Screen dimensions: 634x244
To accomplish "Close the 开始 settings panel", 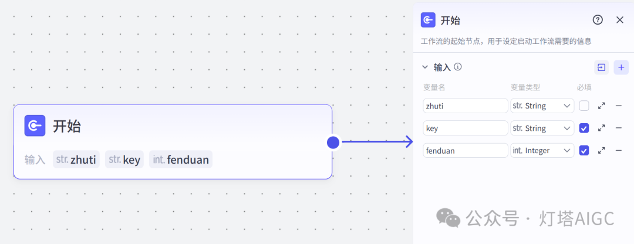I will point(619,20).
